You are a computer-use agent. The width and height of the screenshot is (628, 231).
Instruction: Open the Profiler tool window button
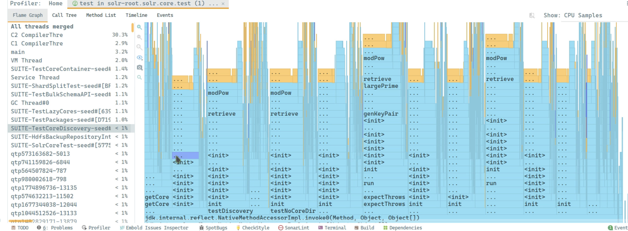pos(96,228)
